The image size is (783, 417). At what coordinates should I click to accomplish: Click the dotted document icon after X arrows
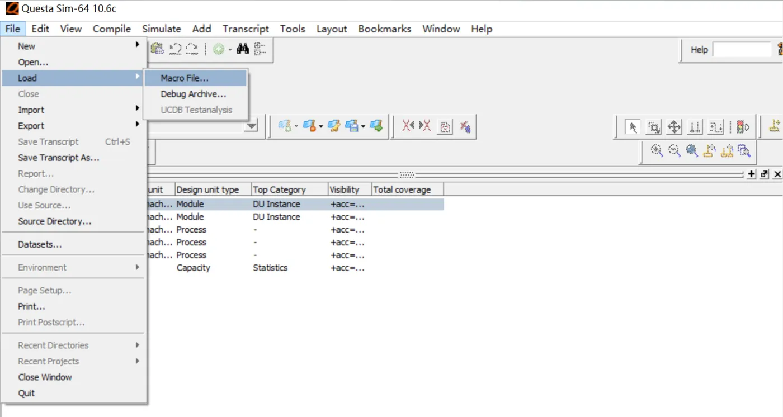[445, 127]
